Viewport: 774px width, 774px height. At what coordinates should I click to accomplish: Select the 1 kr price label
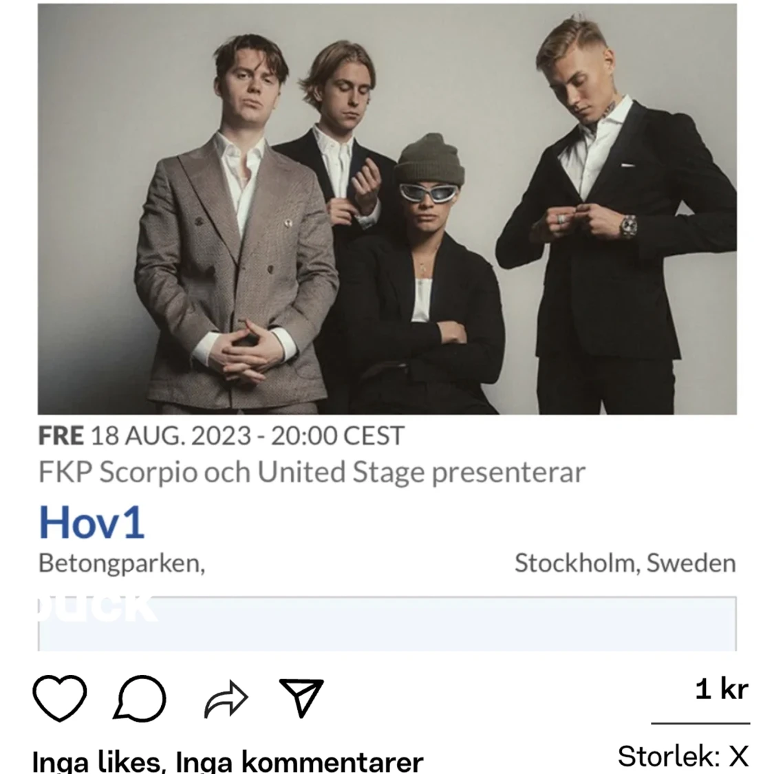pos(722,689)
